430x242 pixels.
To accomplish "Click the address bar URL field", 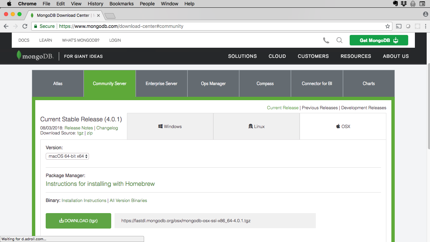I will (212, 26).
